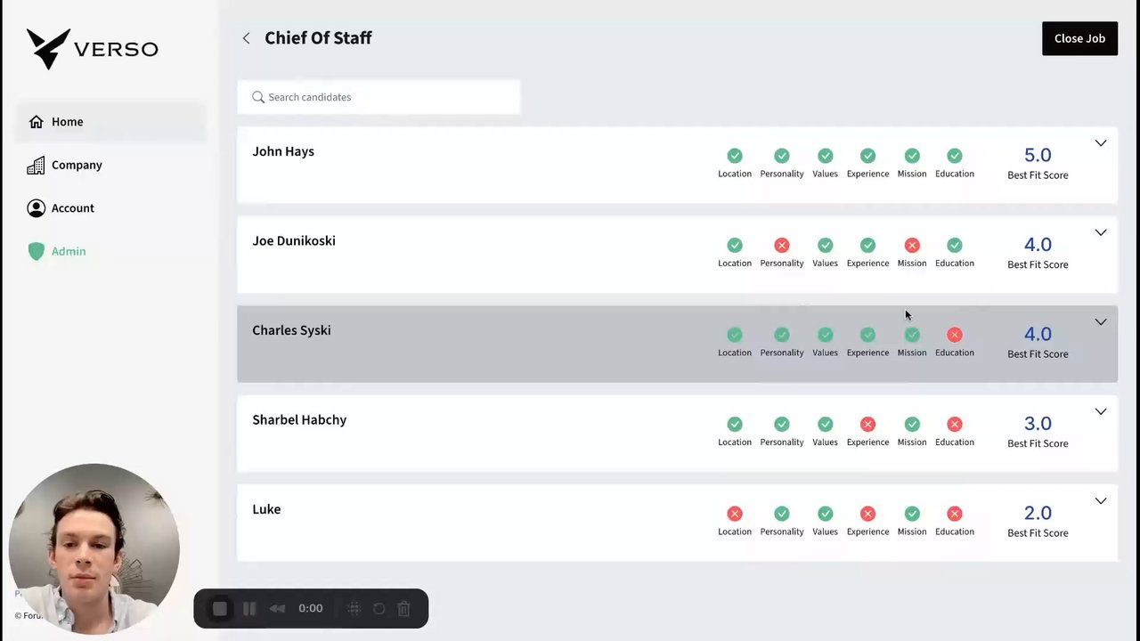The height and width of the screenshot is (641, 1140).
Task: Open the Admin section
Action: (69, 251)
